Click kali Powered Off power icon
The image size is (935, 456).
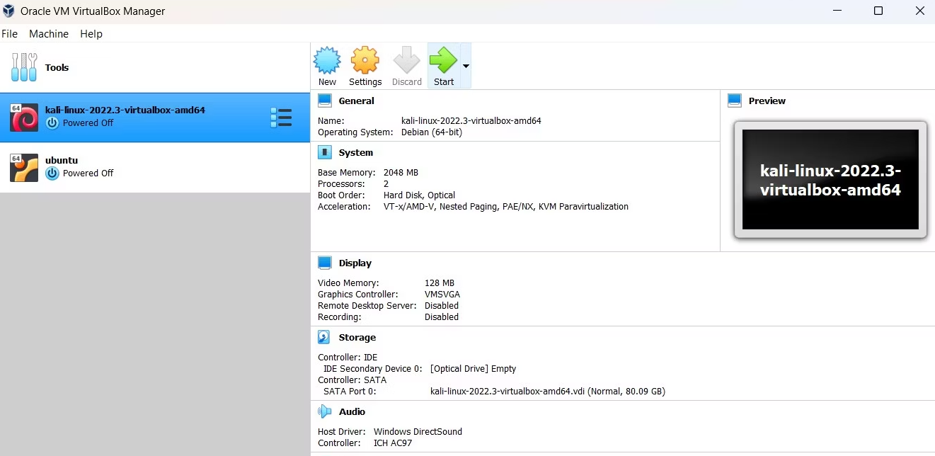[52, 122]
